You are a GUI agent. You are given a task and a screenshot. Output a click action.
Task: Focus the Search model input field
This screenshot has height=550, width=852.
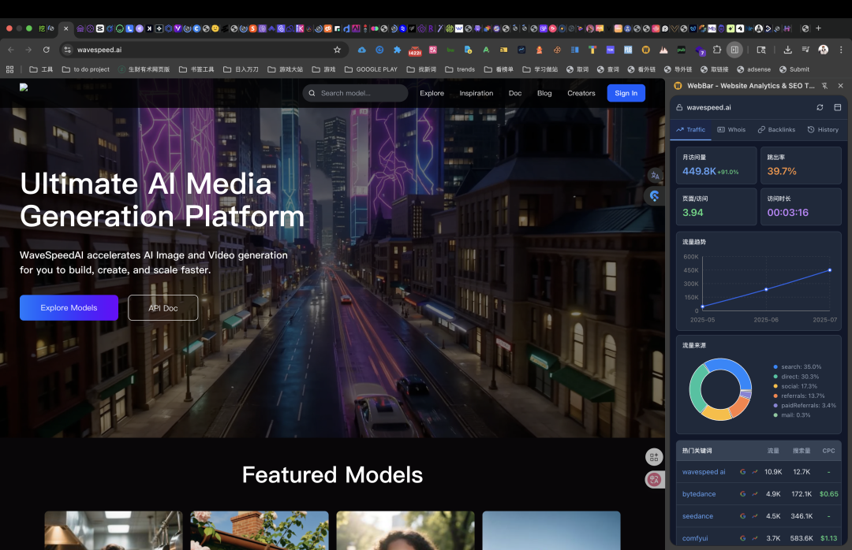click(x=355, y=94)
